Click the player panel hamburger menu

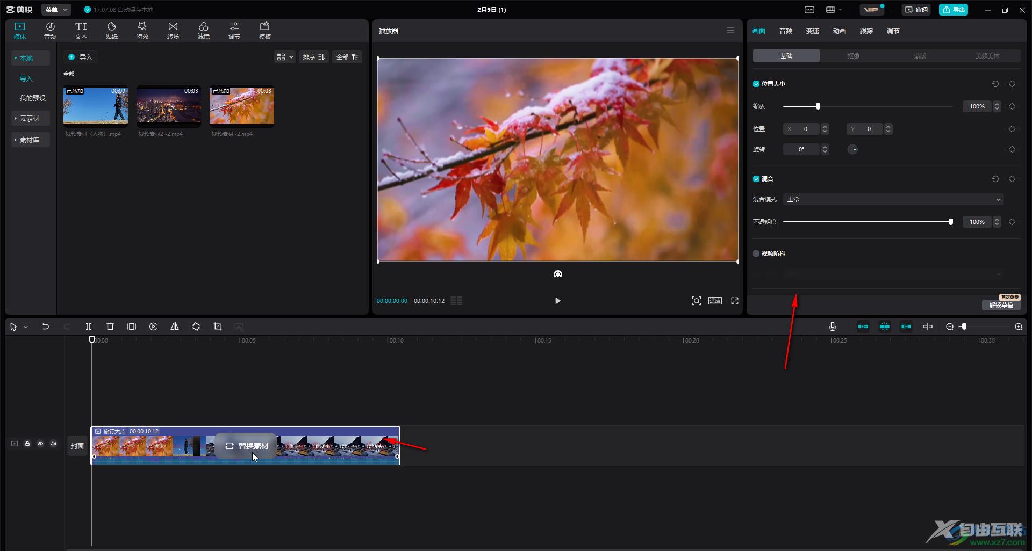coord(730,31)
